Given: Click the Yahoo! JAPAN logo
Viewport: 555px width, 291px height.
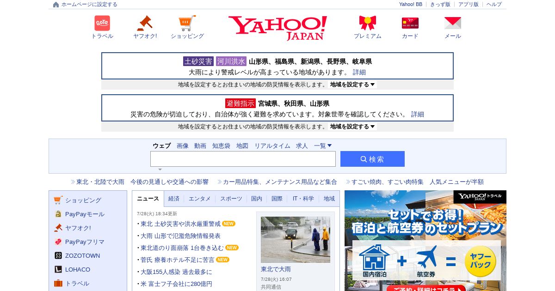Looking at the screenshot, I should [x=277, y=28].
